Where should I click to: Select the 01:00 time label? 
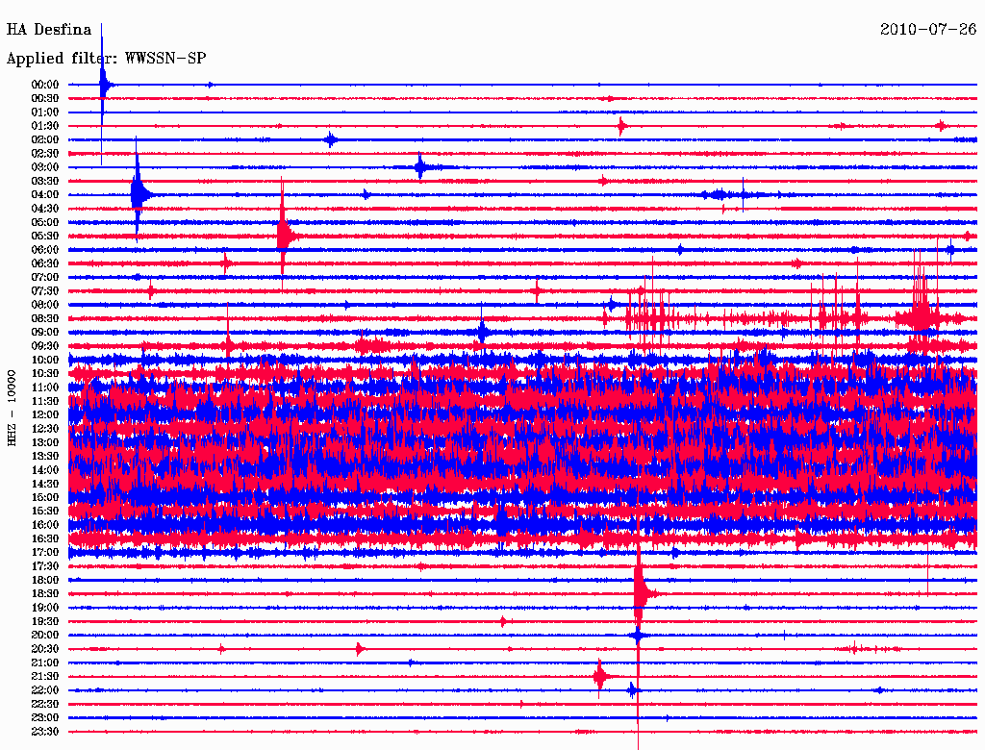point(45,112)
